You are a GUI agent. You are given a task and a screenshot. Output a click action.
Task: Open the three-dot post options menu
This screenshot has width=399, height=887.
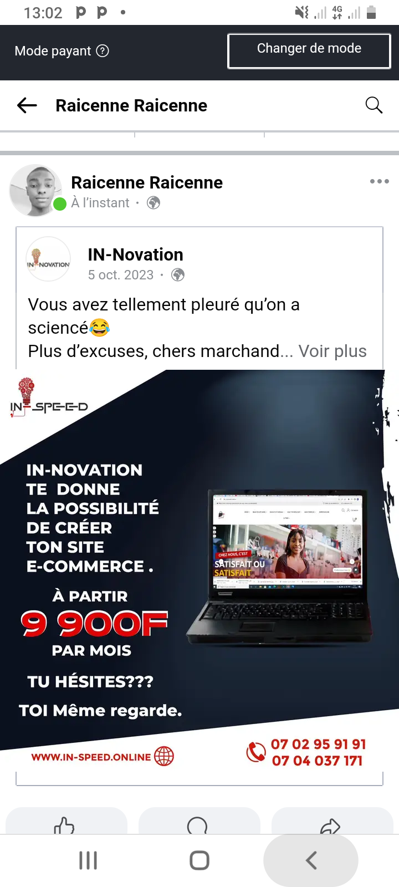click(x=380, y=181)
